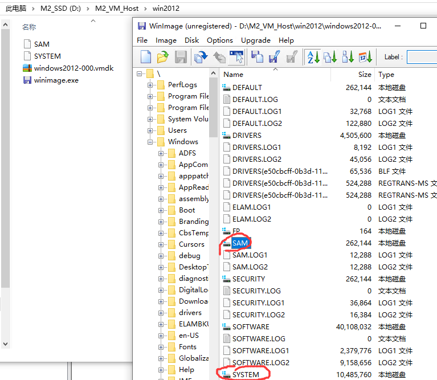Navigate to M2_VM_Host in breadcrumb

116,9
